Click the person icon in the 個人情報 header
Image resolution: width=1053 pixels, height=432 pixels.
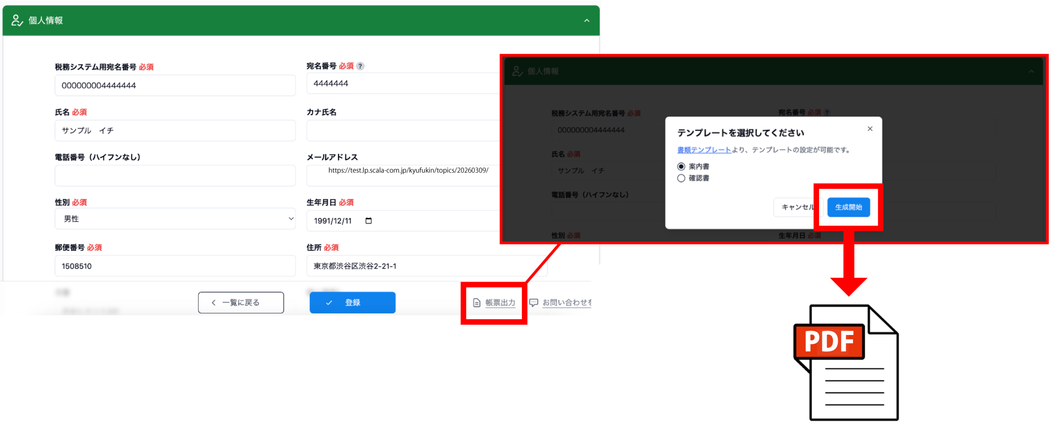point(16,20)
